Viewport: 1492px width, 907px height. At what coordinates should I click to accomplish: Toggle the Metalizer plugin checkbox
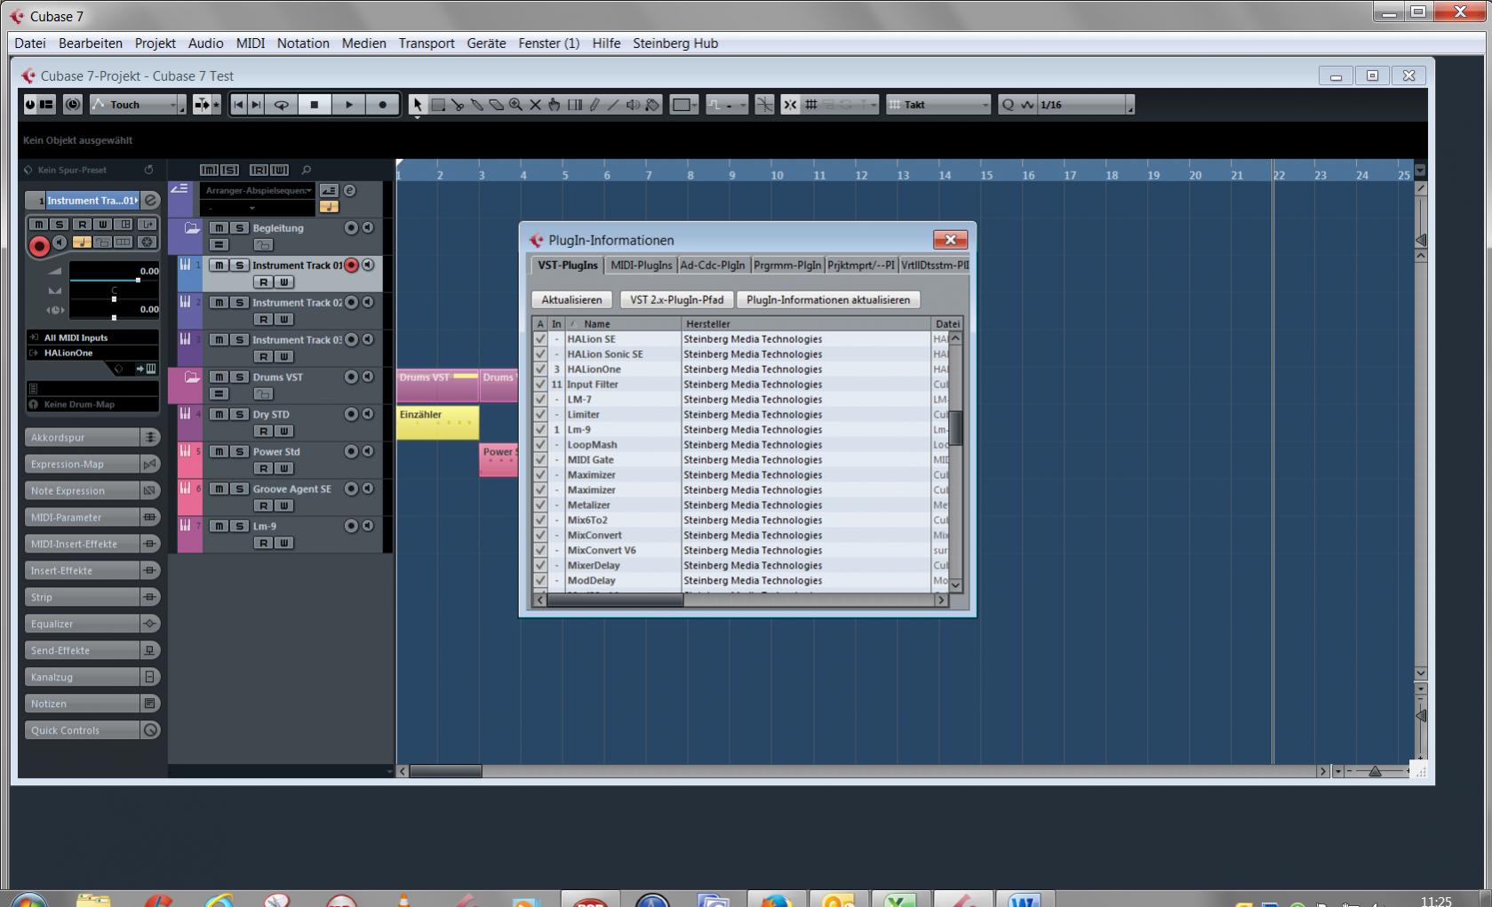click(x=540, y=505)
